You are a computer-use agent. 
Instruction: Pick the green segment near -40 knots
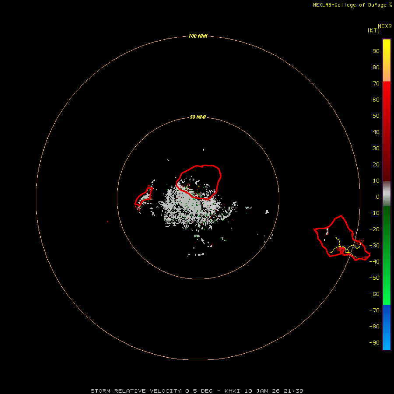(x=387, y=261)
